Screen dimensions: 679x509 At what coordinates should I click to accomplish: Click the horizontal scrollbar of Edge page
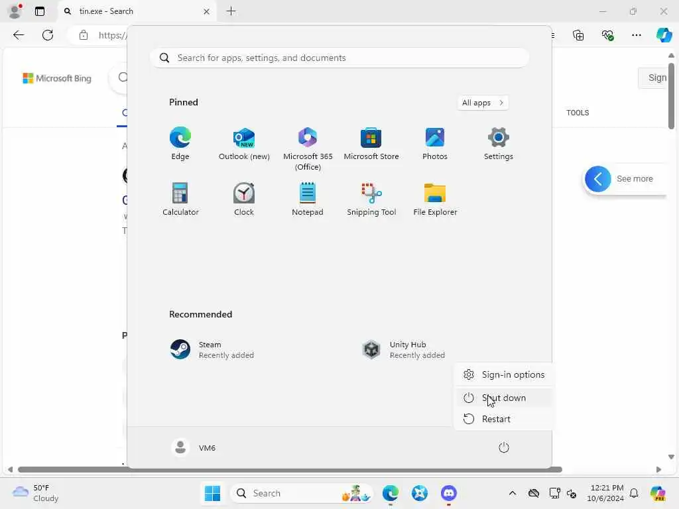(x=290, y=470)
